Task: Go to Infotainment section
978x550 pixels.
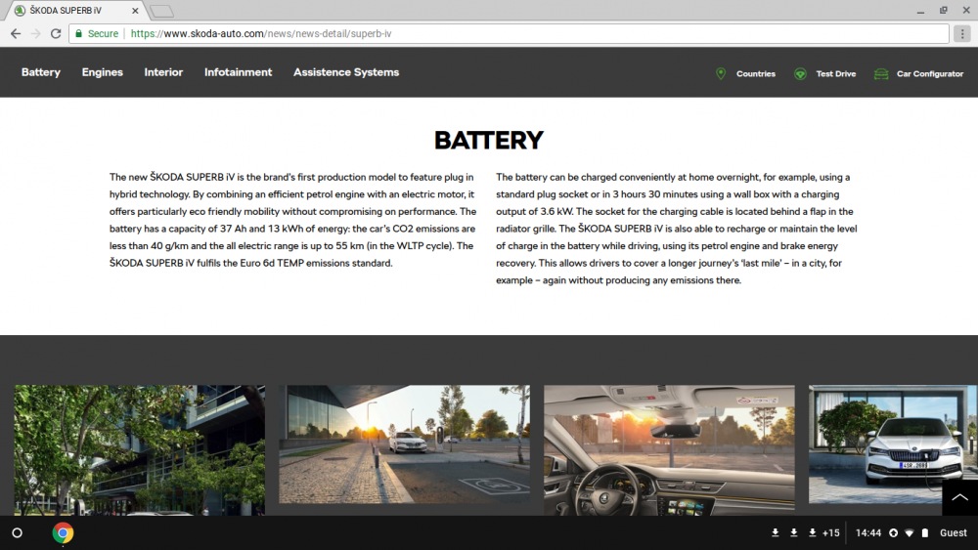Action: [x=239, y=72]
